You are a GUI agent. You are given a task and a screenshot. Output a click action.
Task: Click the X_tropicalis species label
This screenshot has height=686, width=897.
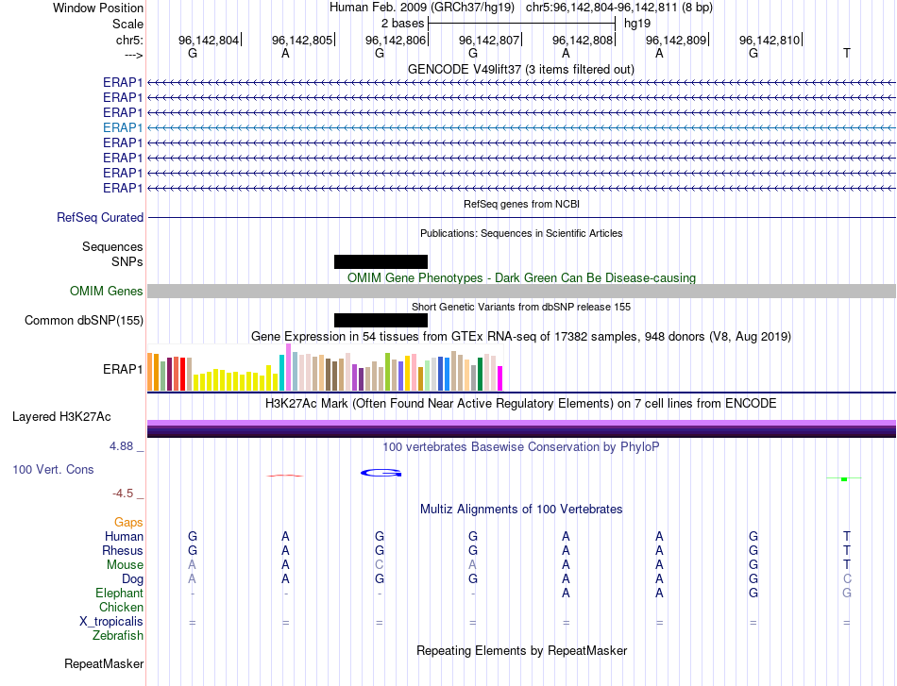point(111,622)
